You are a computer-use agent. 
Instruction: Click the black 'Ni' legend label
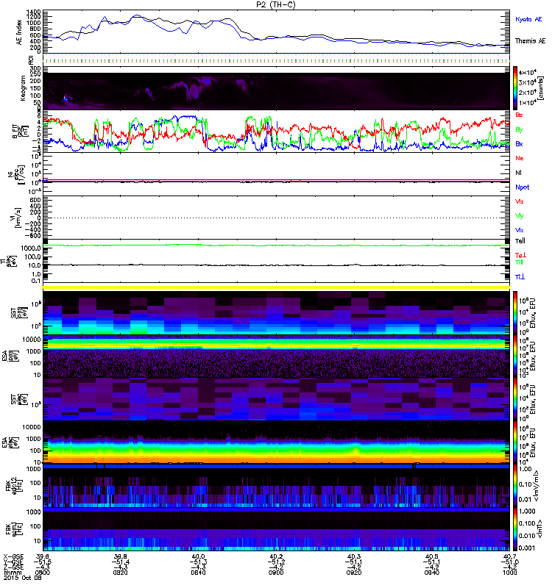tap(518, 173)
